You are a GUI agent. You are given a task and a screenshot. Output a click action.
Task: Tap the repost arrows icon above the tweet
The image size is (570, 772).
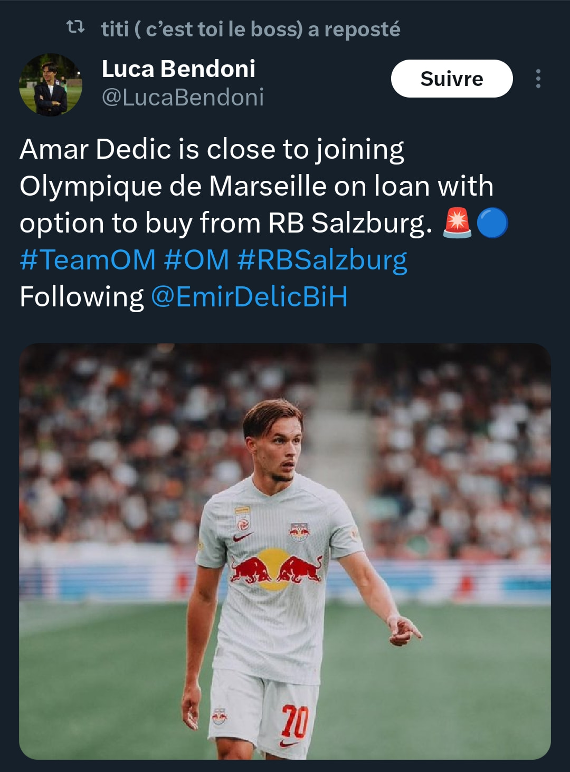[x=75, y=26]
